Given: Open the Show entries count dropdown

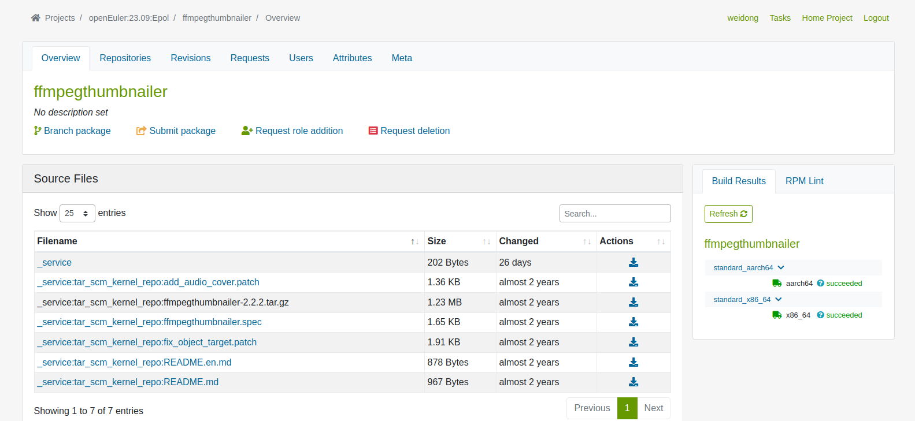Looking at the screenshot, I should (77, 213).
